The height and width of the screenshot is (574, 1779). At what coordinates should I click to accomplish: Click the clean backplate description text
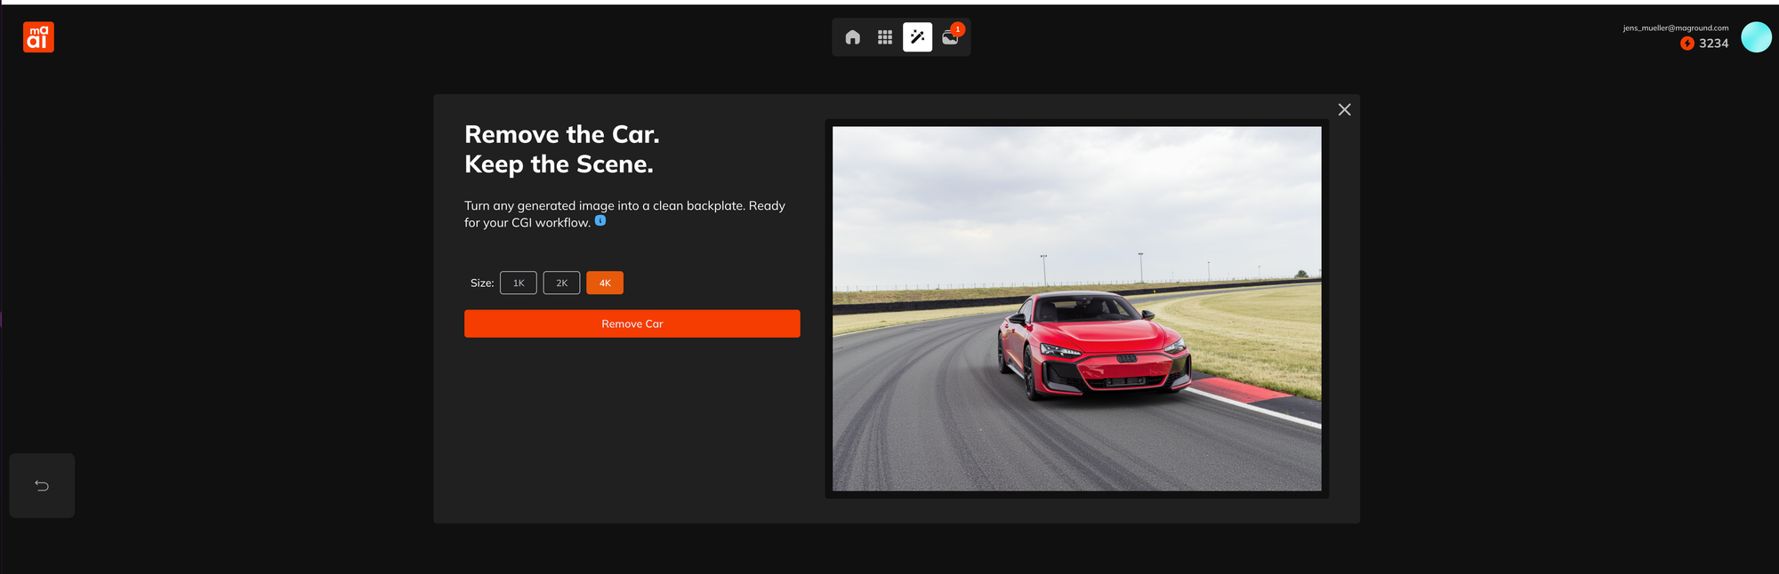[624, 213]
